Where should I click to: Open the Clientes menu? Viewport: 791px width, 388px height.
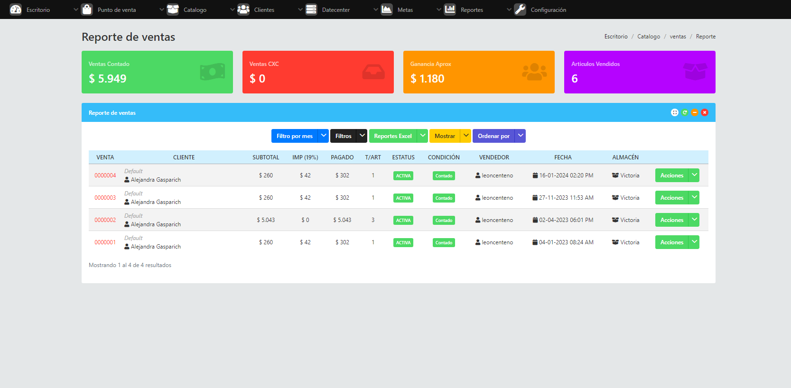tap(264, 9)
